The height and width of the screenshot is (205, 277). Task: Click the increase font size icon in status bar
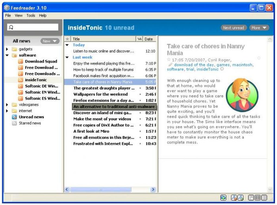240,198
